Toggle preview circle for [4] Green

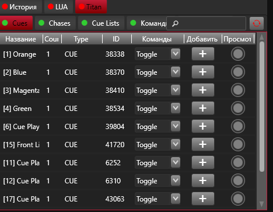pyautogui.click(x=238, y=108)
